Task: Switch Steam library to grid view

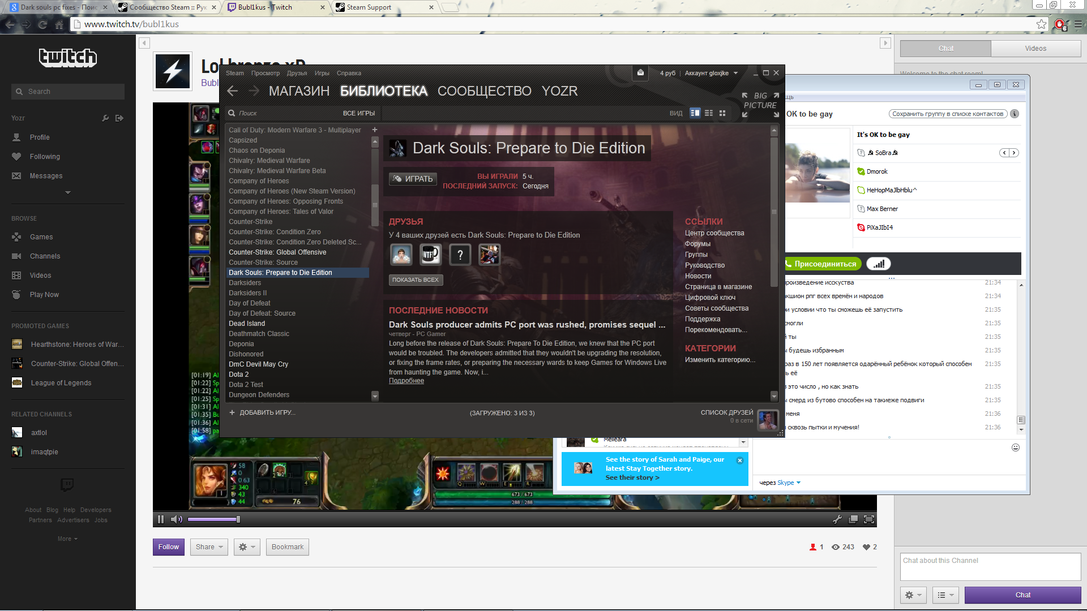Action: (722, 113)
